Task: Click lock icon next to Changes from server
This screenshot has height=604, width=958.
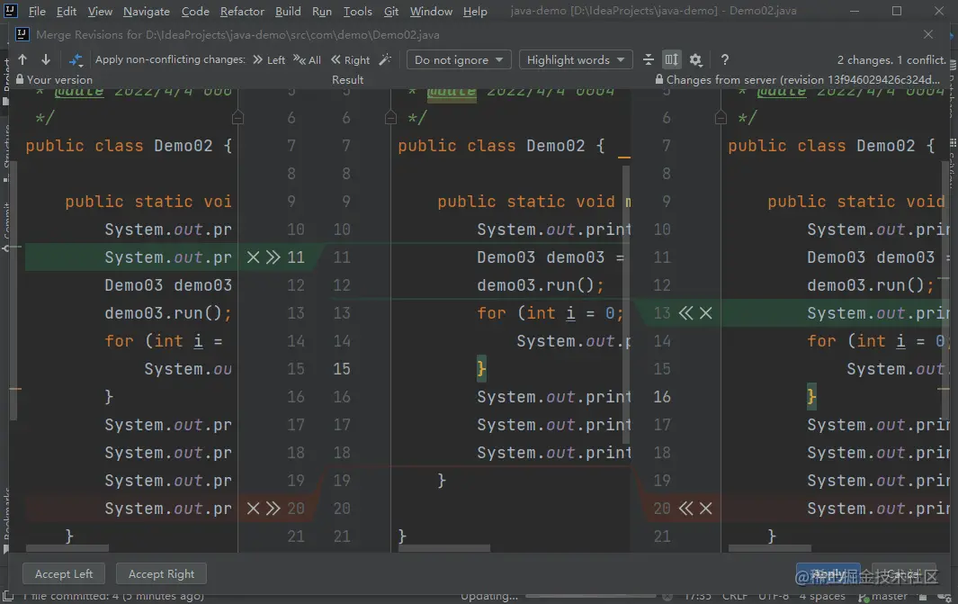Action: [659, 79]
